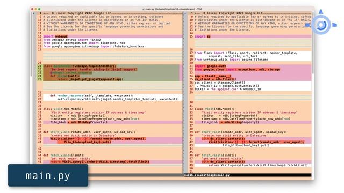Screen dimensions: 344x193
Task: Click the 'gcs_client = storage.Client()' line
Action: pos(220,83)
